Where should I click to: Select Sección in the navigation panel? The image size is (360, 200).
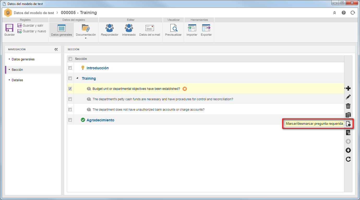(33, 70)
